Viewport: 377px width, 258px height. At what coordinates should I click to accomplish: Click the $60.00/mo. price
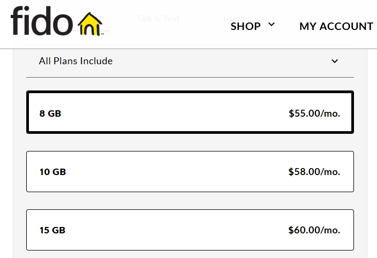click(x=314, y=230)
